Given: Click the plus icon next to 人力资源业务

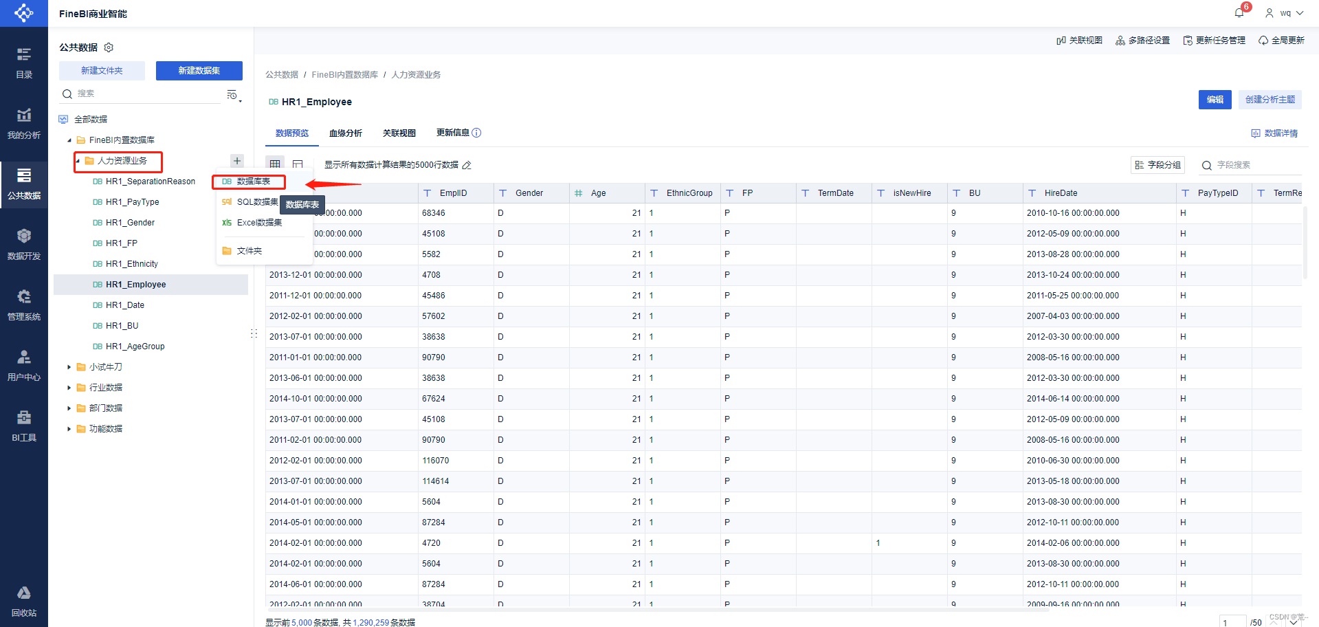Looking at the screenshot, I should pyautogui.click(x=237, y=161).
